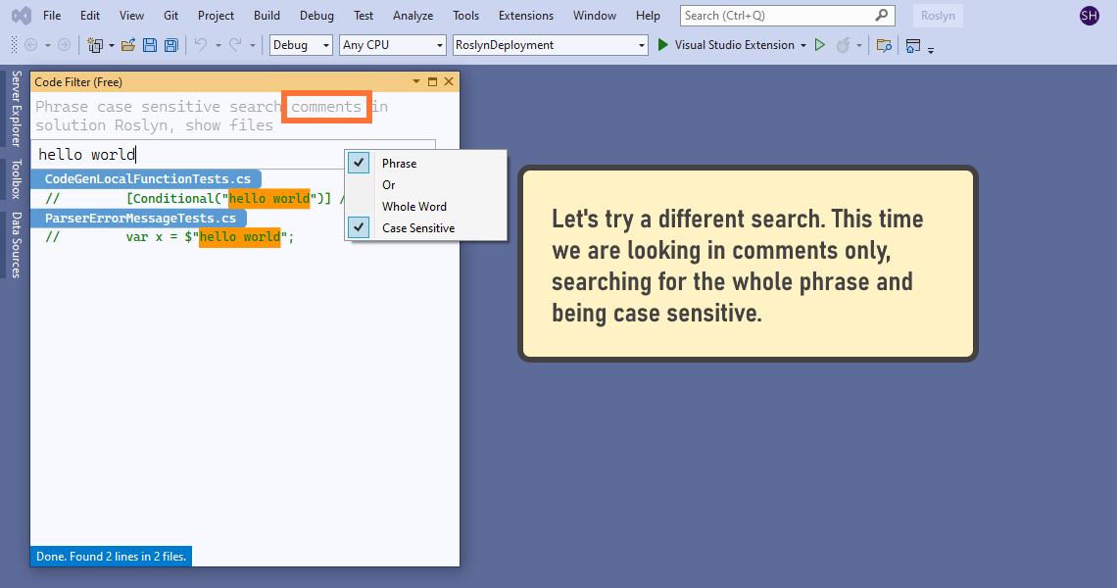Click the hello world search input field
This screenshot has width=1117, height=588.
(186, 155)
